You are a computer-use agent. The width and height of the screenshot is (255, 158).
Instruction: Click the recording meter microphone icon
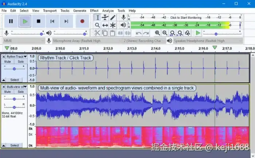123,17
